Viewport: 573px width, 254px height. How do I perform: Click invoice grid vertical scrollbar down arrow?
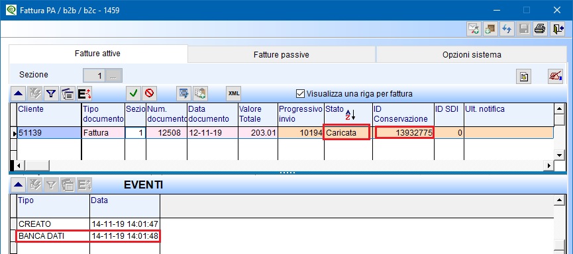point(559,155)
